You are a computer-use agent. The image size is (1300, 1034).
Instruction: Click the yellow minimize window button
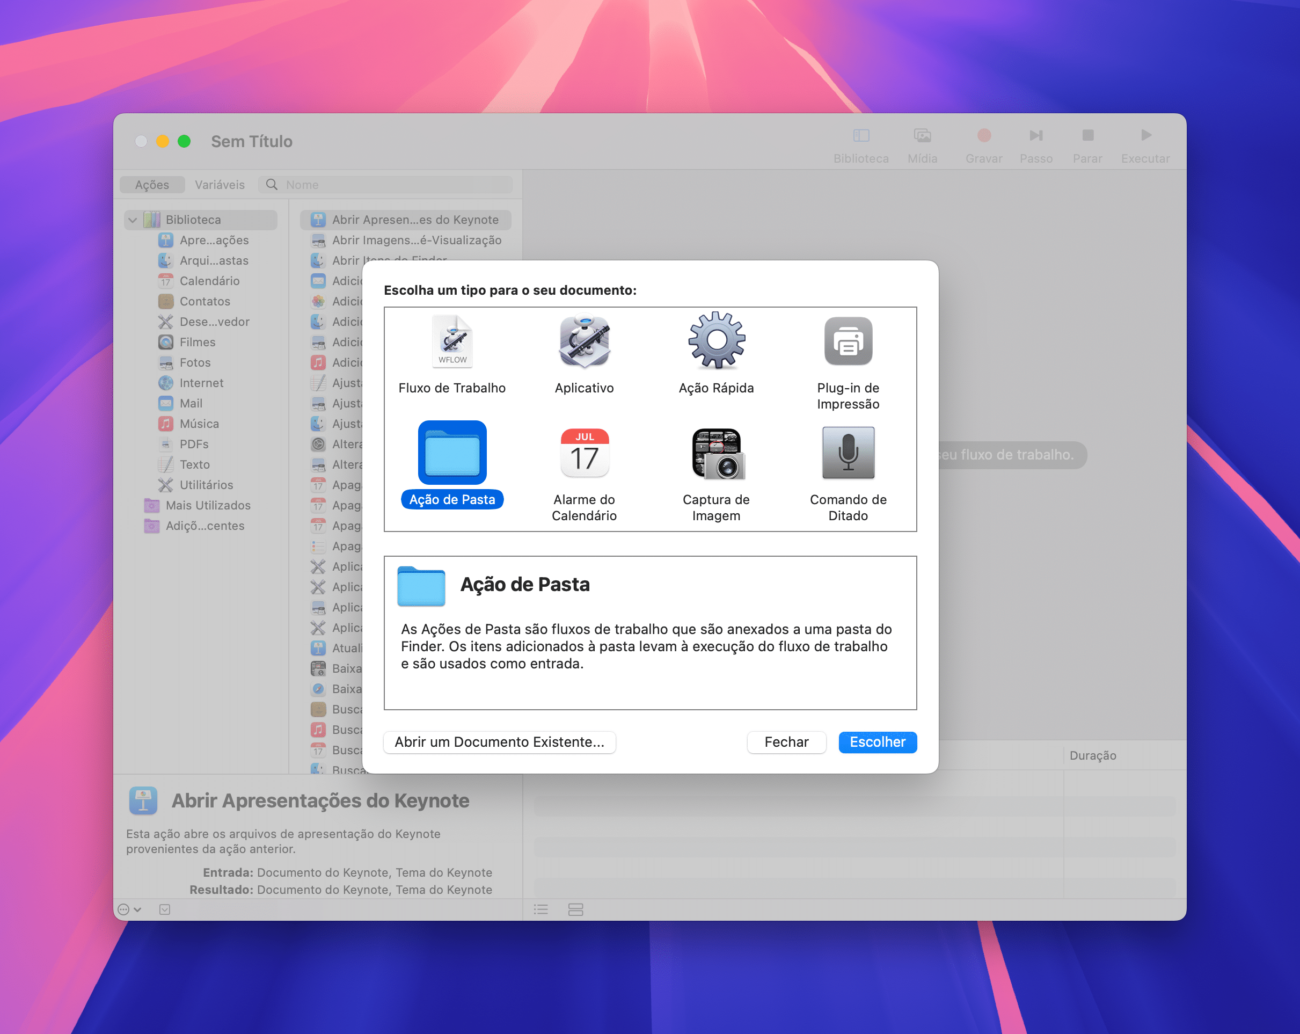point(162,141)
